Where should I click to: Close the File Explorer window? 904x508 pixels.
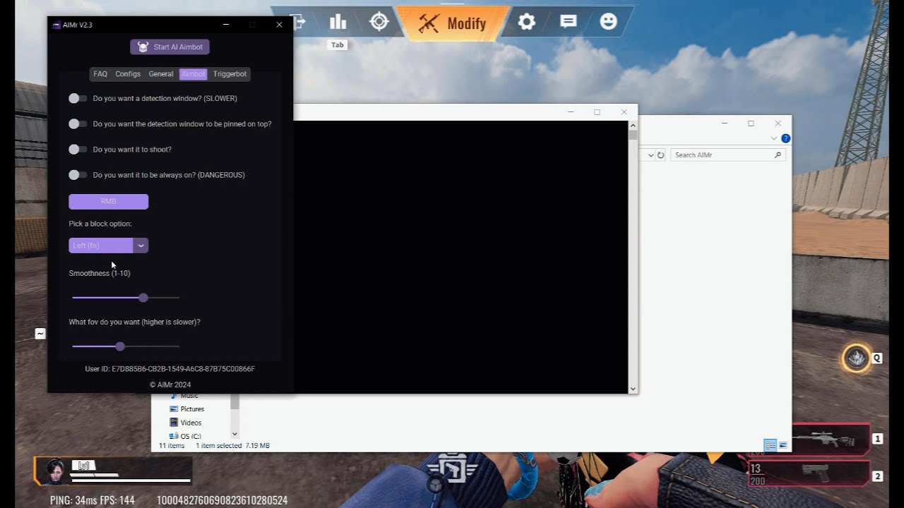[x=778, y=123]
